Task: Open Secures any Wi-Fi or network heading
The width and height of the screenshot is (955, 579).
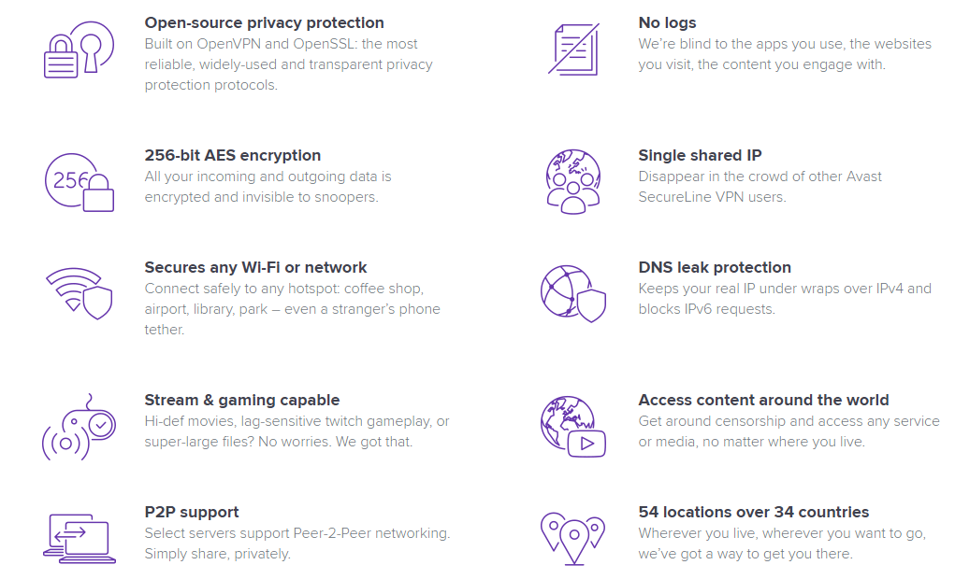Action: coord(255,268)
